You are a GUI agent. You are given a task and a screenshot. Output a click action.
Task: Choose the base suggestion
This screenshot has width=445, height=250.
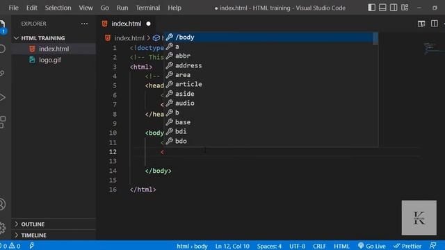click(x=269, y=122)
